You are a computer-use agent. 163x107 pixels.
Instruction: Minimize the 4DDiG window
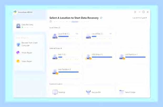[x=140, y=12]
